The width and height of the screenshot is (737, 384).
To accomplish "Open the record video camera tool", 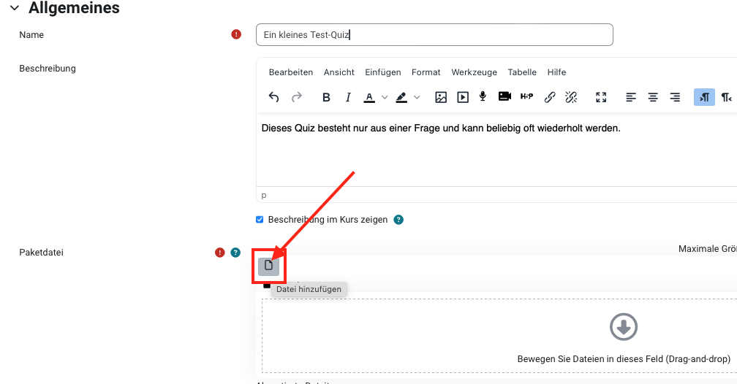I will [x=504, y=97].
